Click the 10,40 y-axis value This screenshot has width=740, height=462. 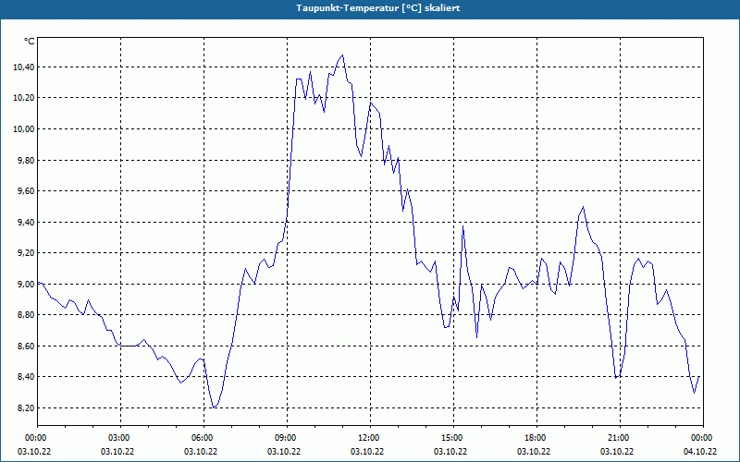coord(24,67)
